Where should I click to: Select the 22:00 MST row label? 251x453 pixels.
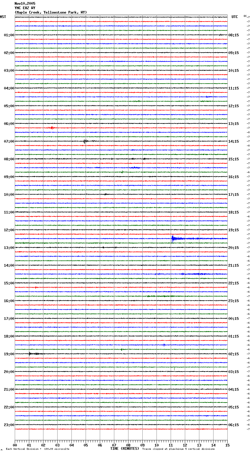coord(9,407)
